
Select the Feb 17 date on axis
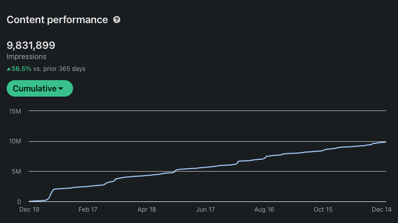pos(88,210)
